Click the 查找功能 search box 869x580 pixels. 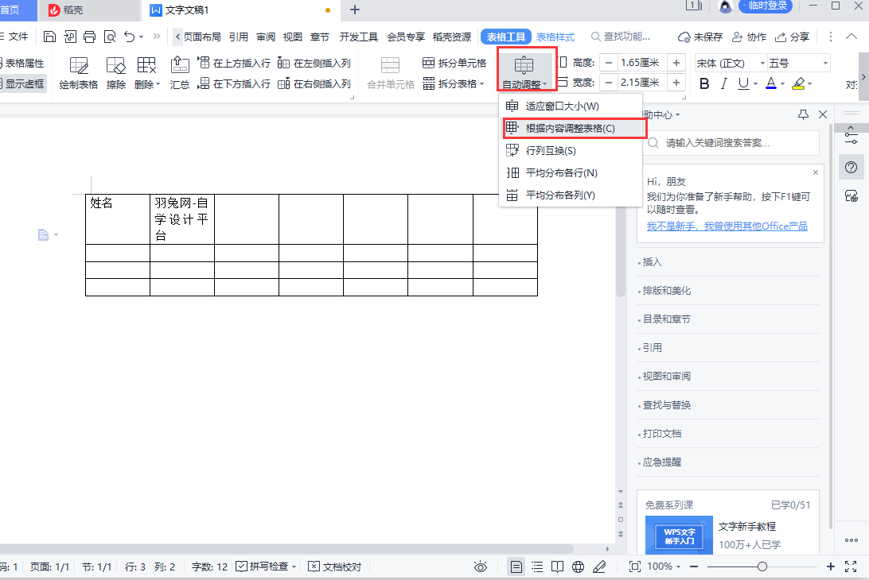621,37
